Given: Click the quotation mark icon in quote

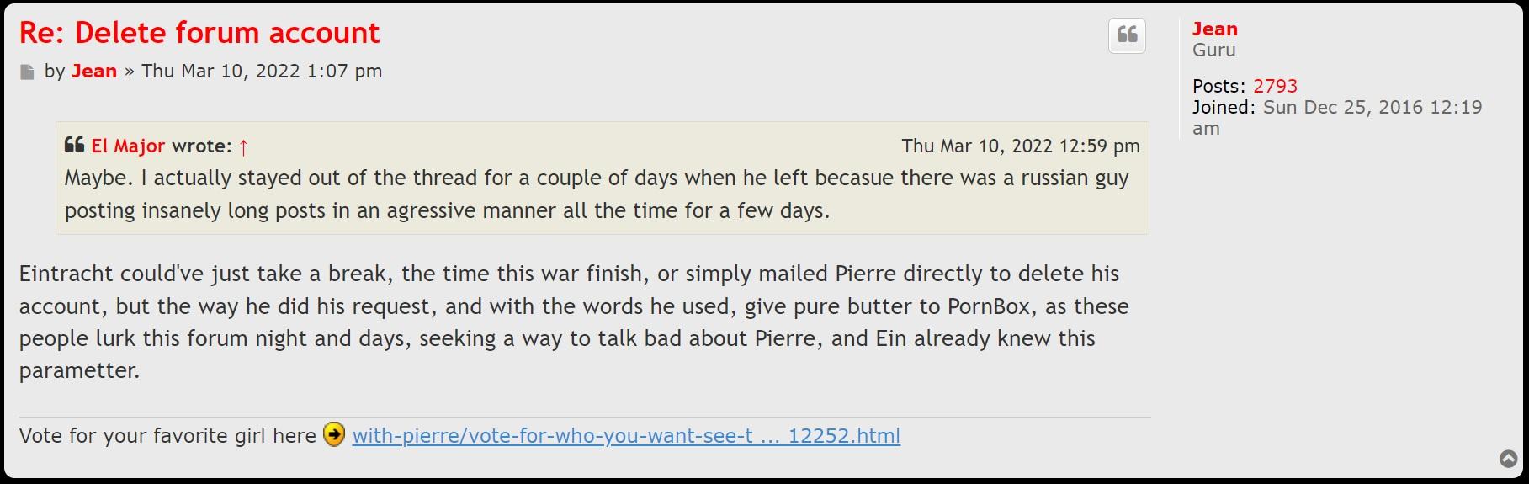Looking at the screenshot, I should click(74, 145).
